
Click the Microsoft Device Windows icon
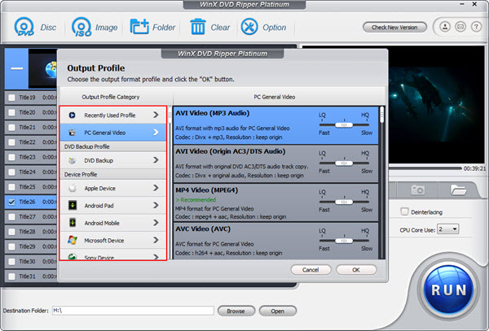pos(72,240)
